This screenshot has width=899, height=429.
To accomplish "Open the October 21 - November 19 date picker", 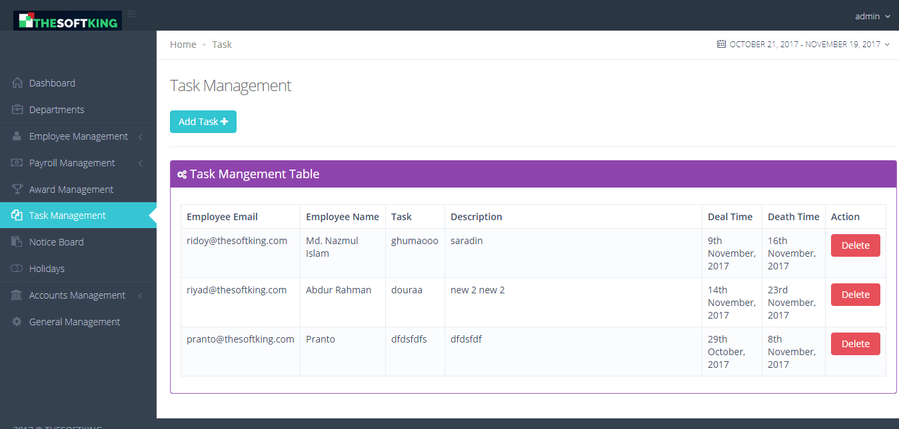I will 803,44.
